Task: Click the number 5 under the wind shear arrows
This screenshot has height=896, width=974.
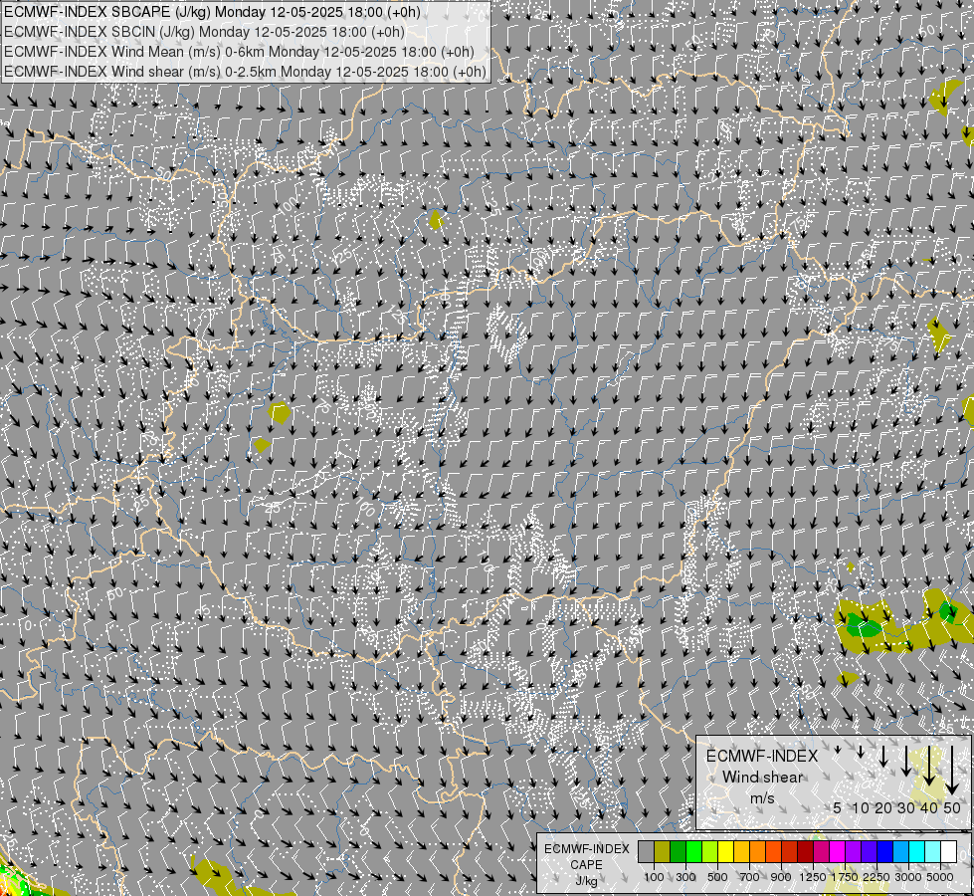Action: 838,807
